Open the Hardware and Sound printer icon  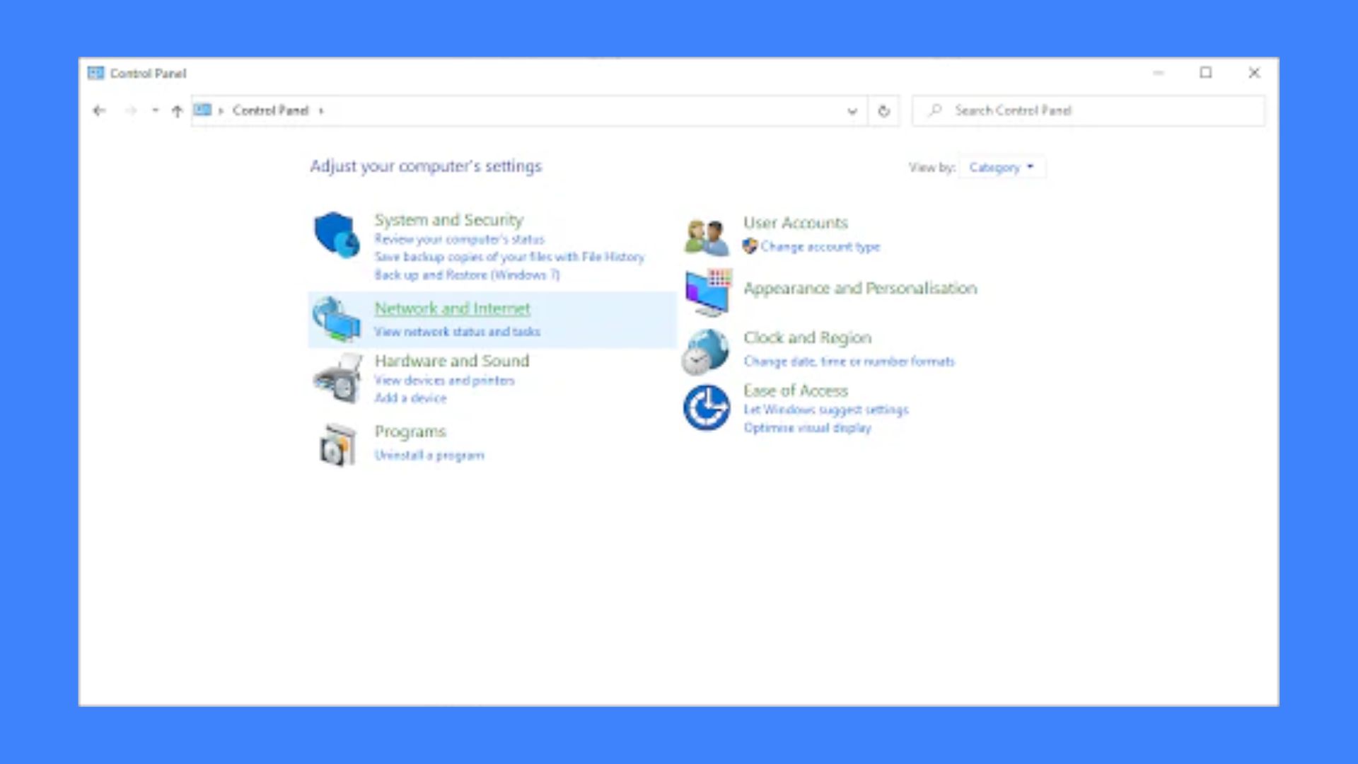[337, 379]
